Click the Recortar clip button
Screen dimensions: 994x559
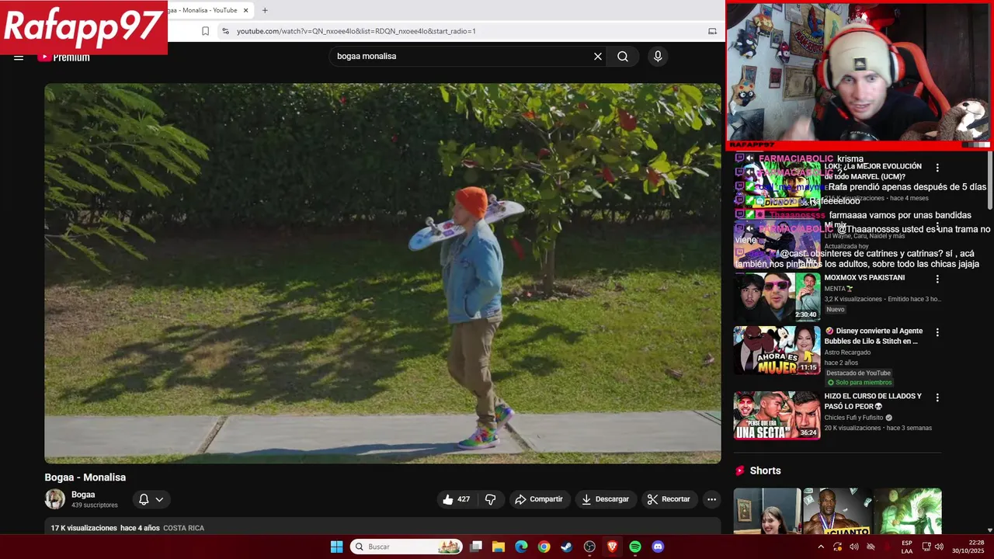pos(669,499)
